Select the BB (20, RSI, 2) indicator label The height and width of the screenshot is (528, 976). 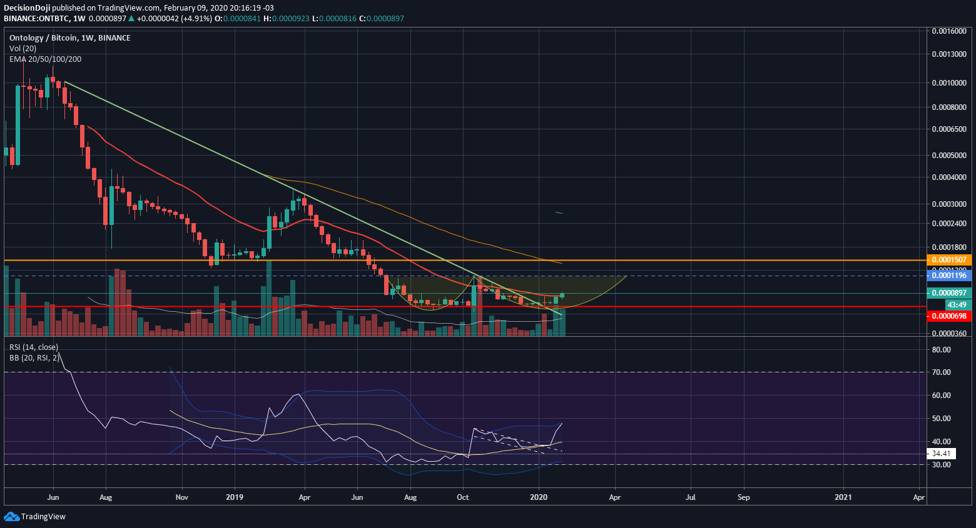(34, 358)
